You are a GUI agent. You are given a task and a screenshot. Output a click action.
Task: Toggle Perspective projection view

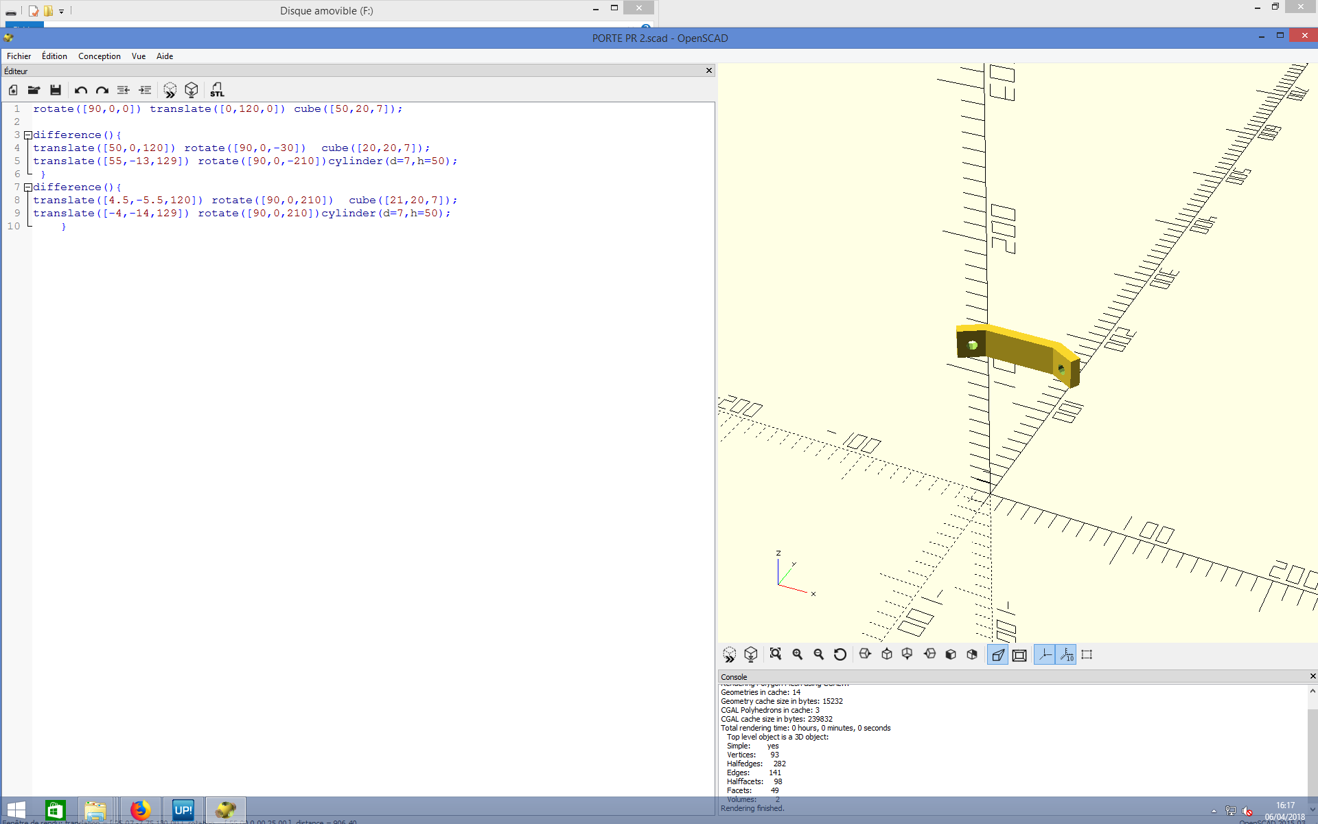(997, 654)
